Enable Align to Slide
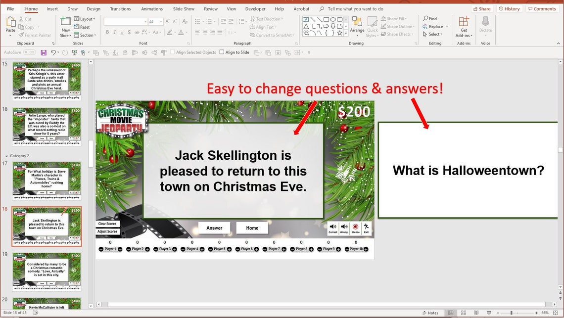 222,52
